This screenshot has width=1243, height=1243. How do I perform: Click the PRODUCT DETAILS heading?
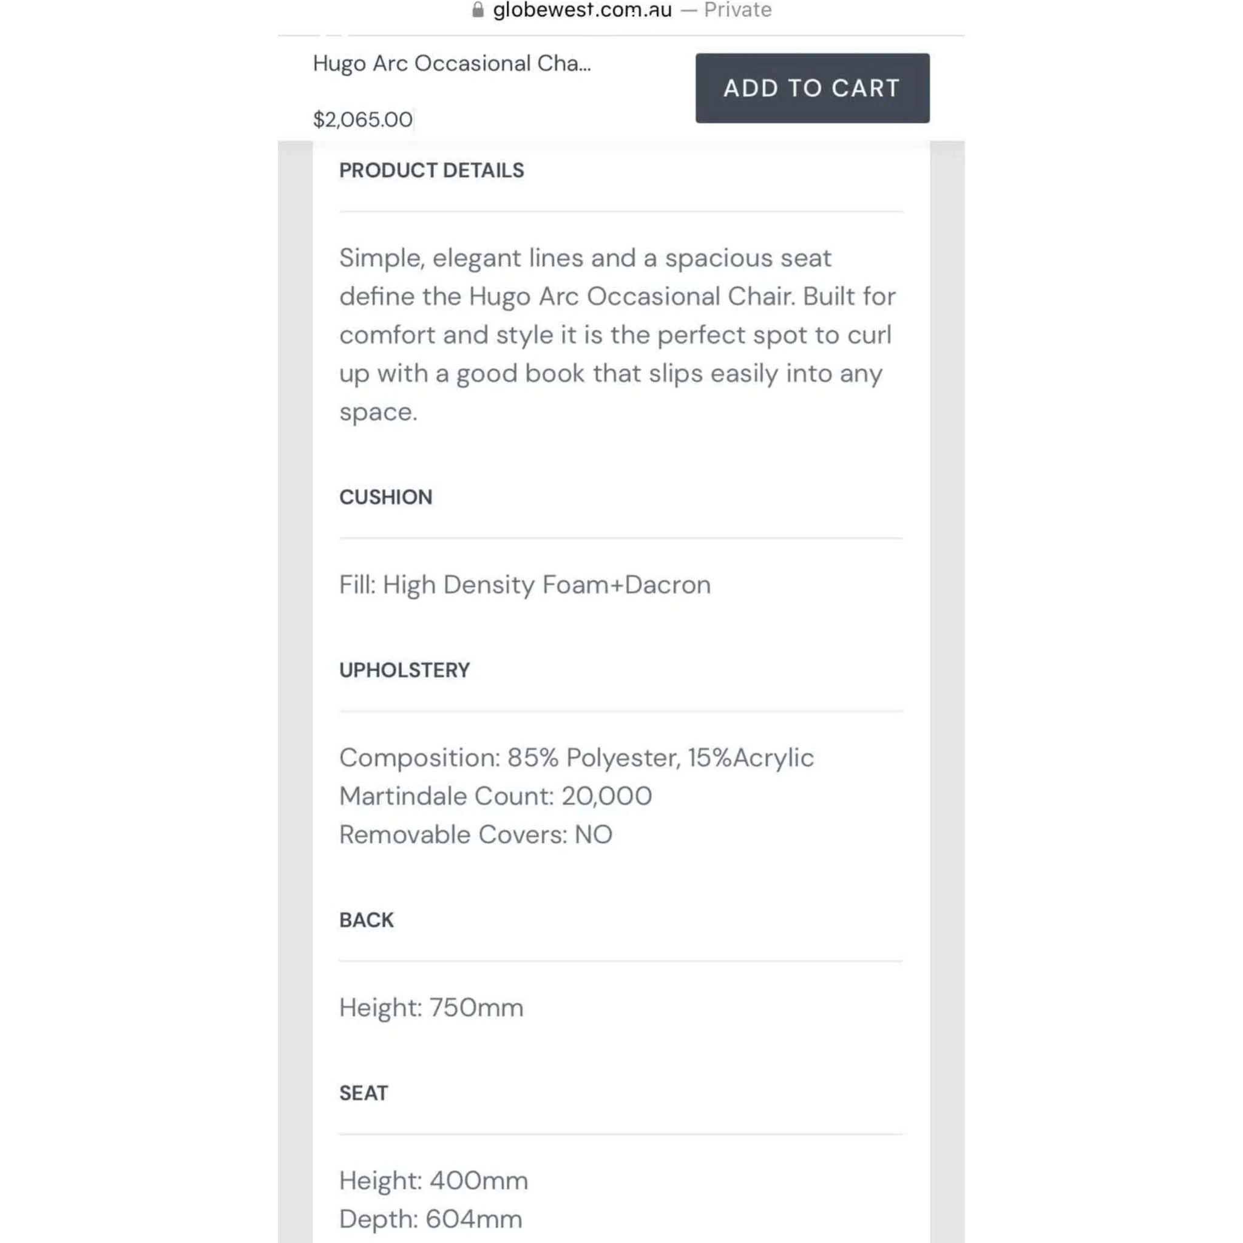point(432,171)
